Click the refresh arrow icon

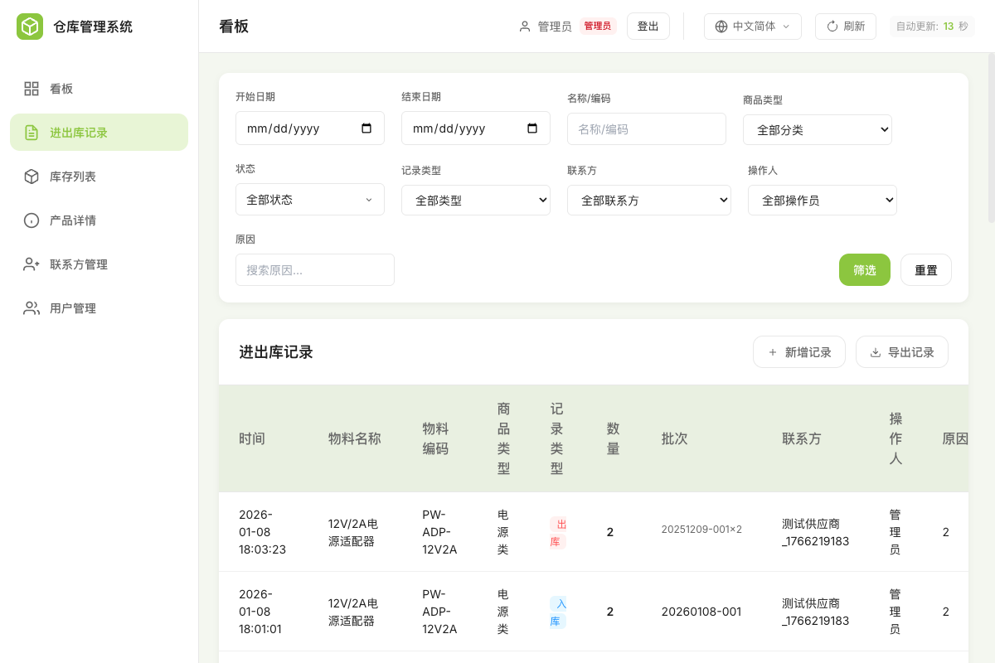(x=832, y=27)
